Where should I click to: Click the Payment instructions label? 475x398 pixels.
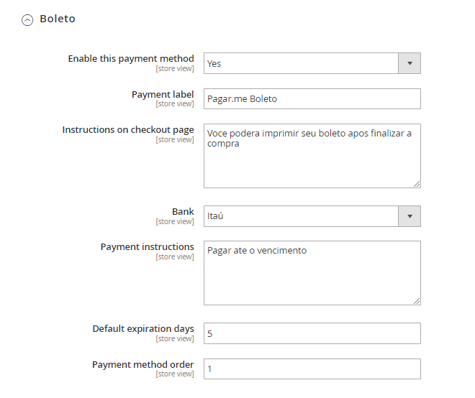[147, 247]
